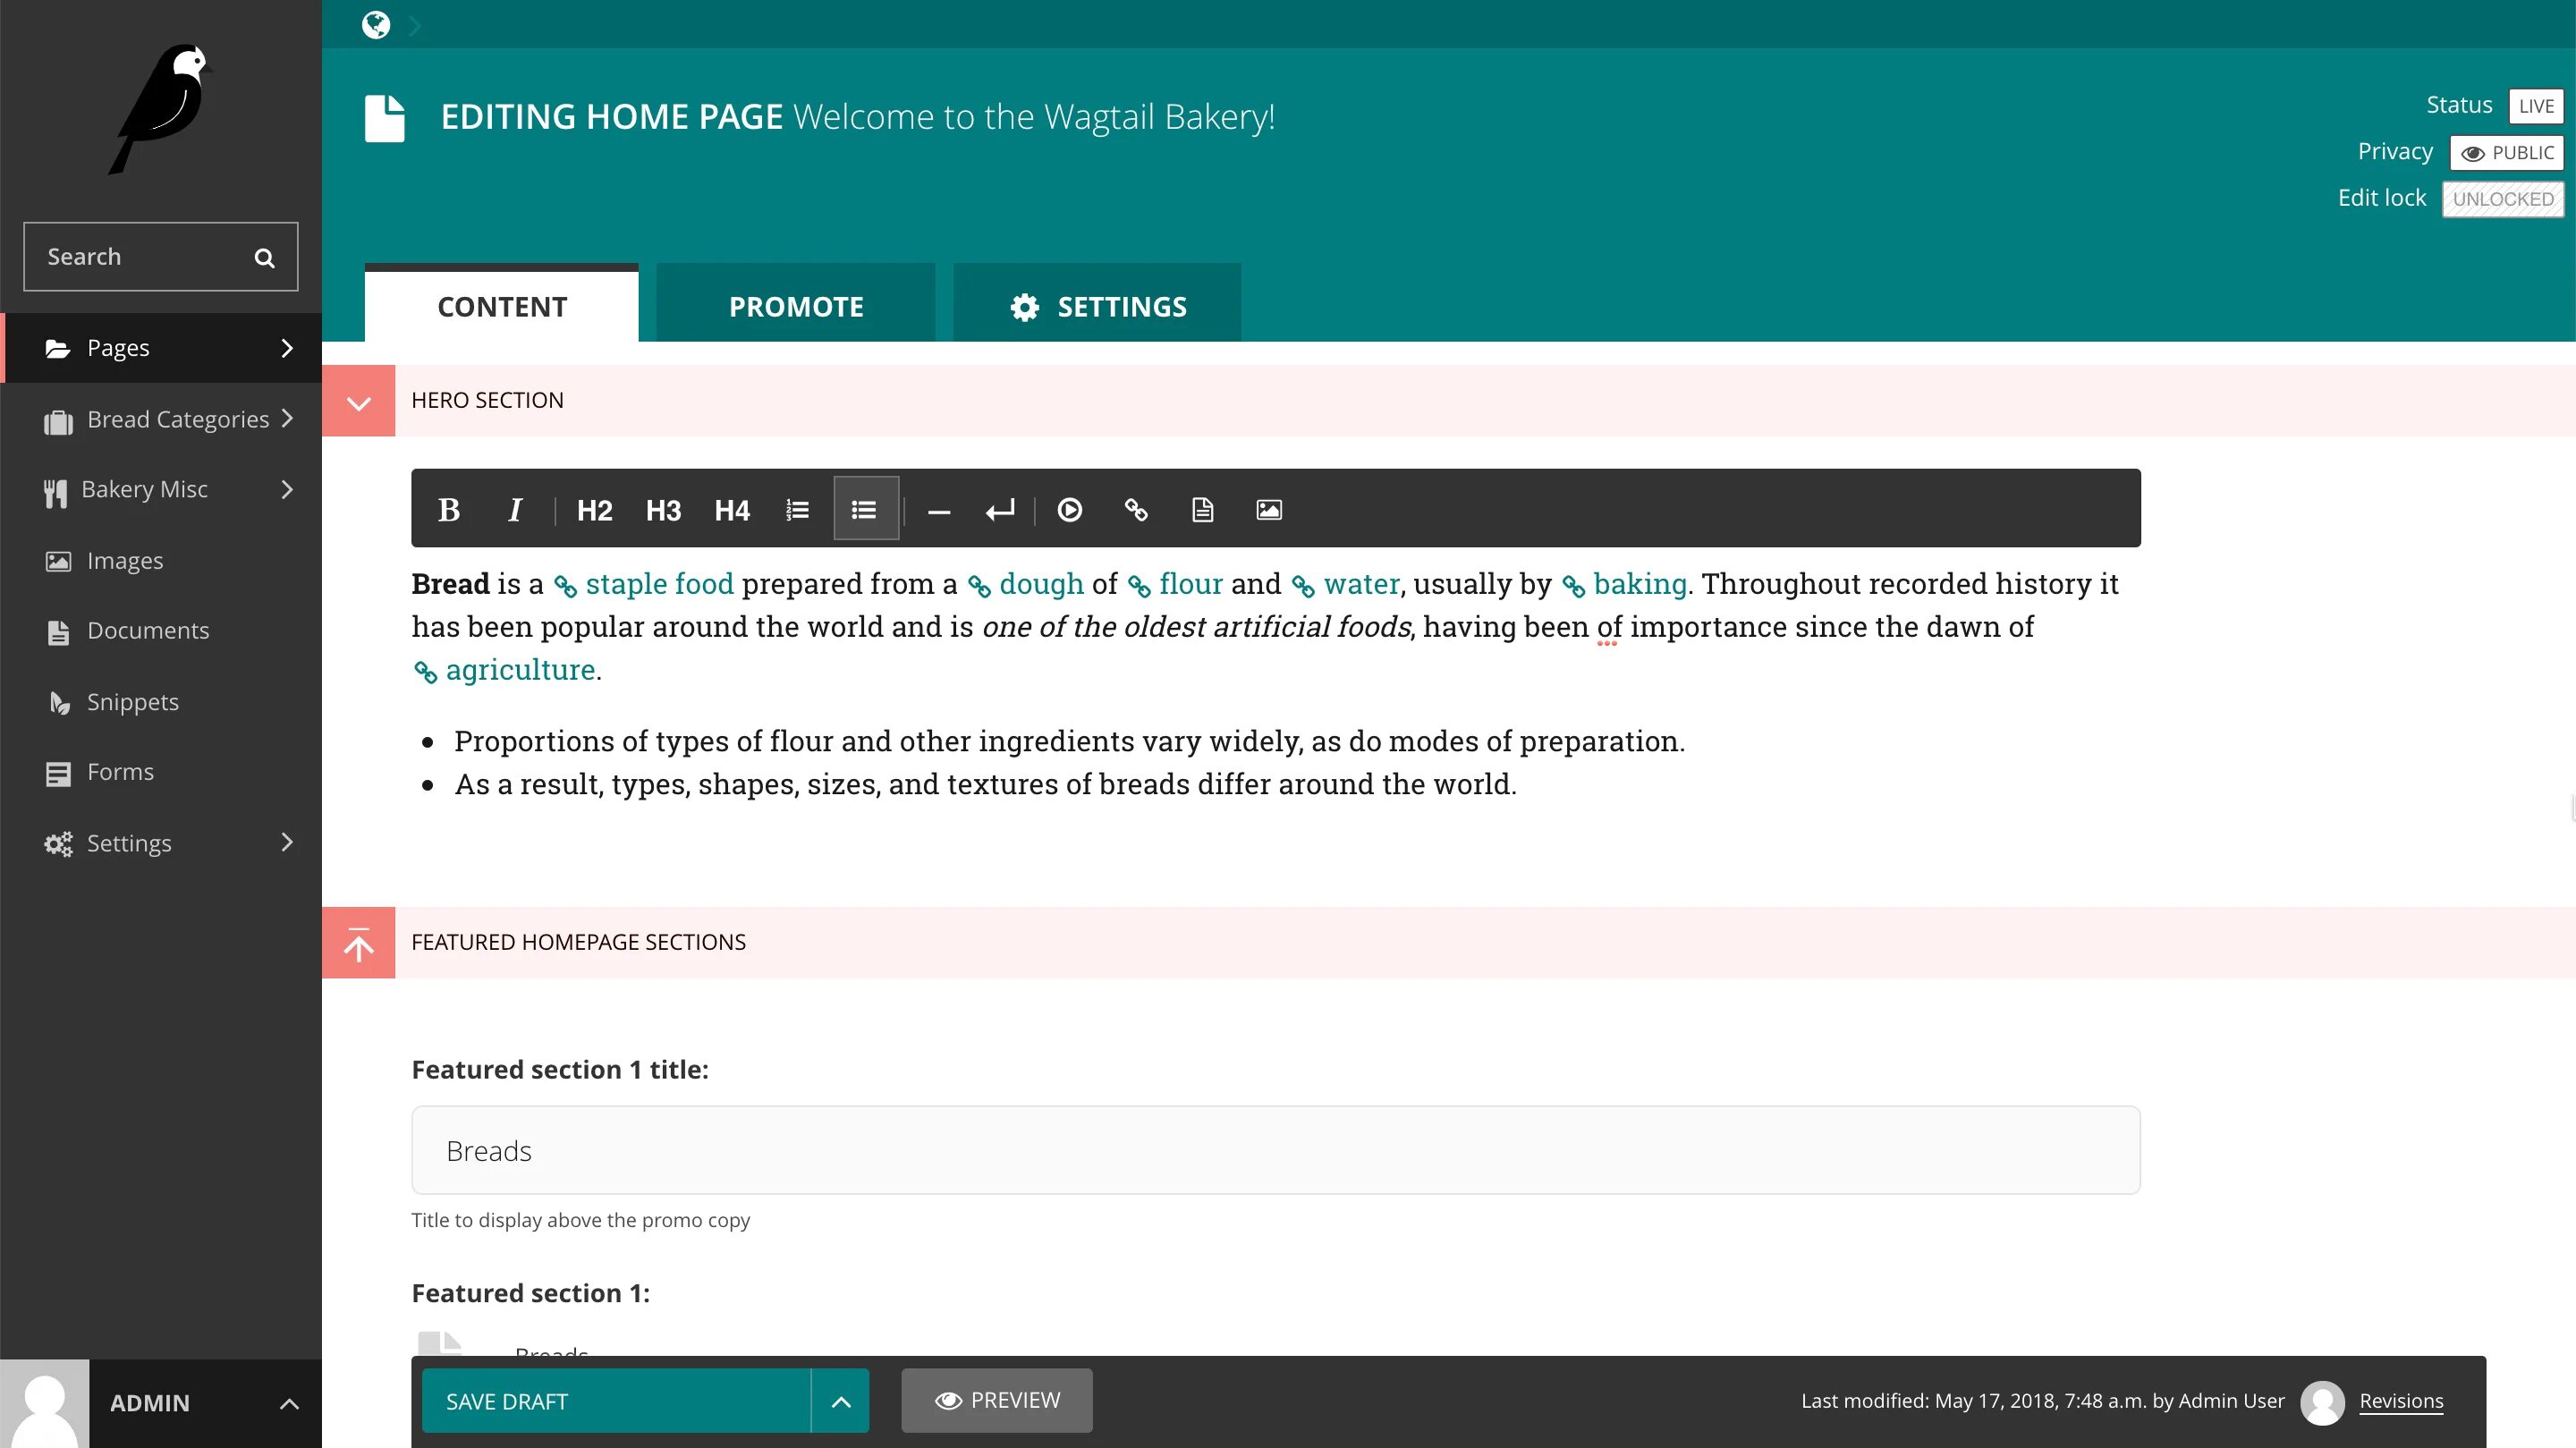The image size is (2576, 1448).
Task: Click the Featured section 1 title field
Action: point(1275,1150)
